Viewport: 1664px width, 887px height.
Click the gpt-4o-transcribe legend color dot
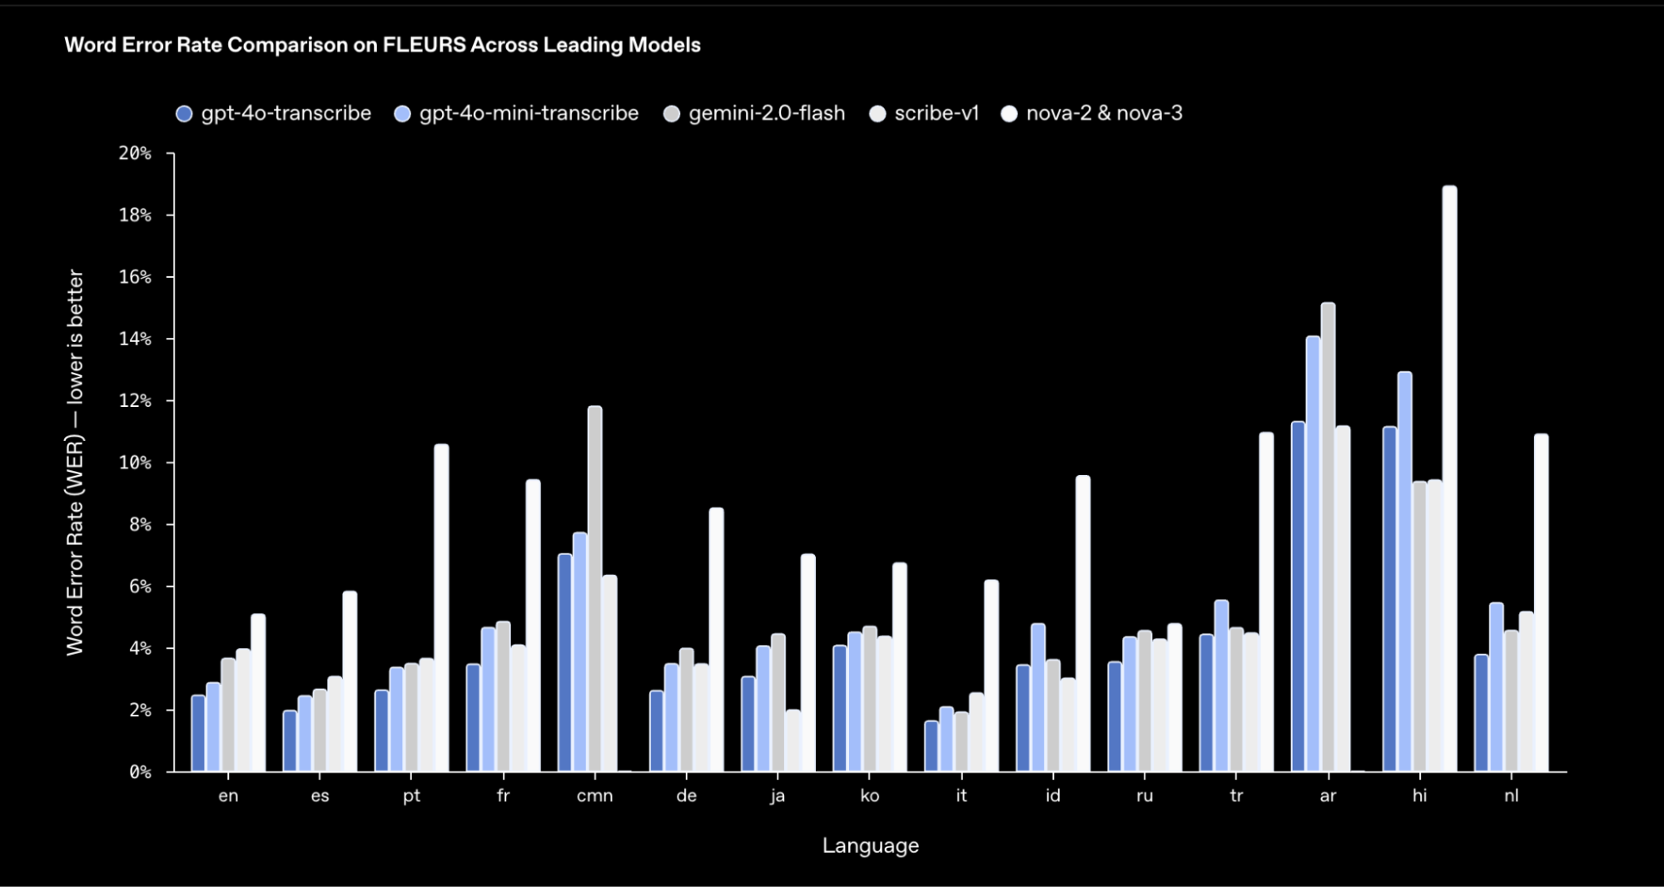click(184, 114)
